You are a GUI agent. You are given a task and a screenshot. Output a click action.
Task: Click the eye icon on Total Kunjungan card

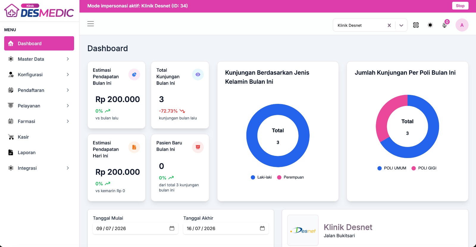point(198,74)
